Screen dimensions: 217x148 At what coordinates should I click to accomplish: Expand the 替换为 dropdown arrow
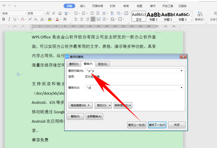[x=181, y=88]
